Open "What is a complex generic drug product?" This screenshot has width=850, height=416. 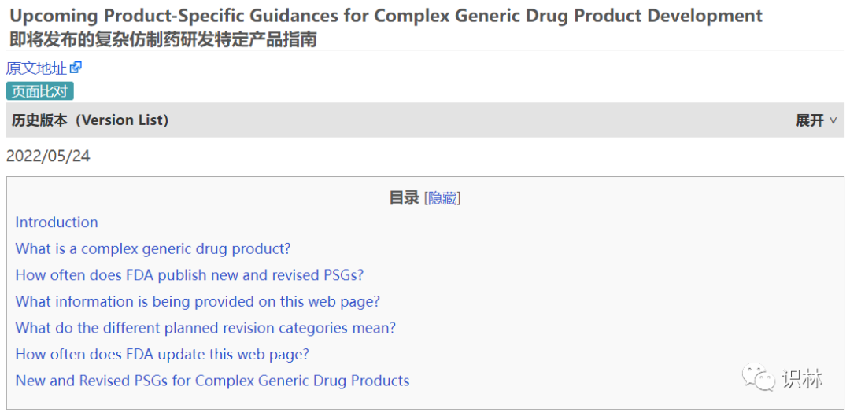pyautogui.click(x=153, y=248)
